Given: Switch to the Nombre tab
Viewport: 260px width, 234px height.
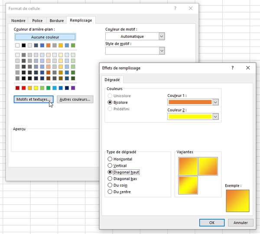Looking at the screenshot, I should pos(18,20).
